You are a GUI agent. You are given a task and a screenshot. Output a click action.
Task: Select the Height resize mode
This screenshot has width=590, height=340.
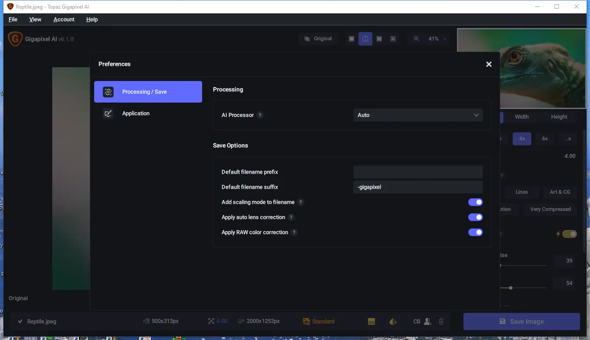(x=559, y=117)
